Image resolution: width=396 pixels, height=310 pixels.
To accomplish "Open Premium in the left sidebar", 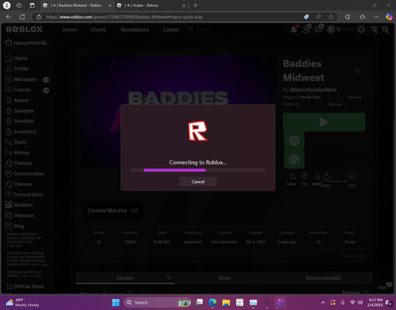I will coord(20,216).
